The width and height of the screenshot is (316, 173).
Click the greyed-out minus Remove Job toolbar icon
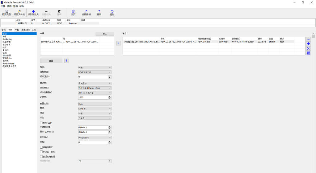coord(46,11)
